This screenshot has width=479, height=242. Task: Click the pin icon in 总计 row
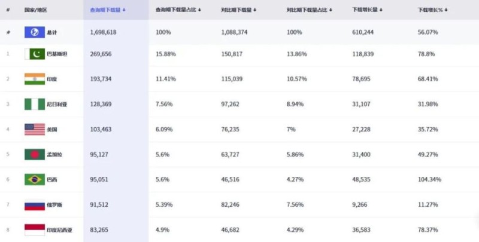pos(8,33)
